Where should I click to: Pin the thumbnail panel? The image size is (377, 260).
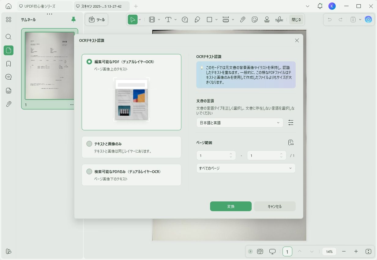pyautogui.click(x=73, y=20)
